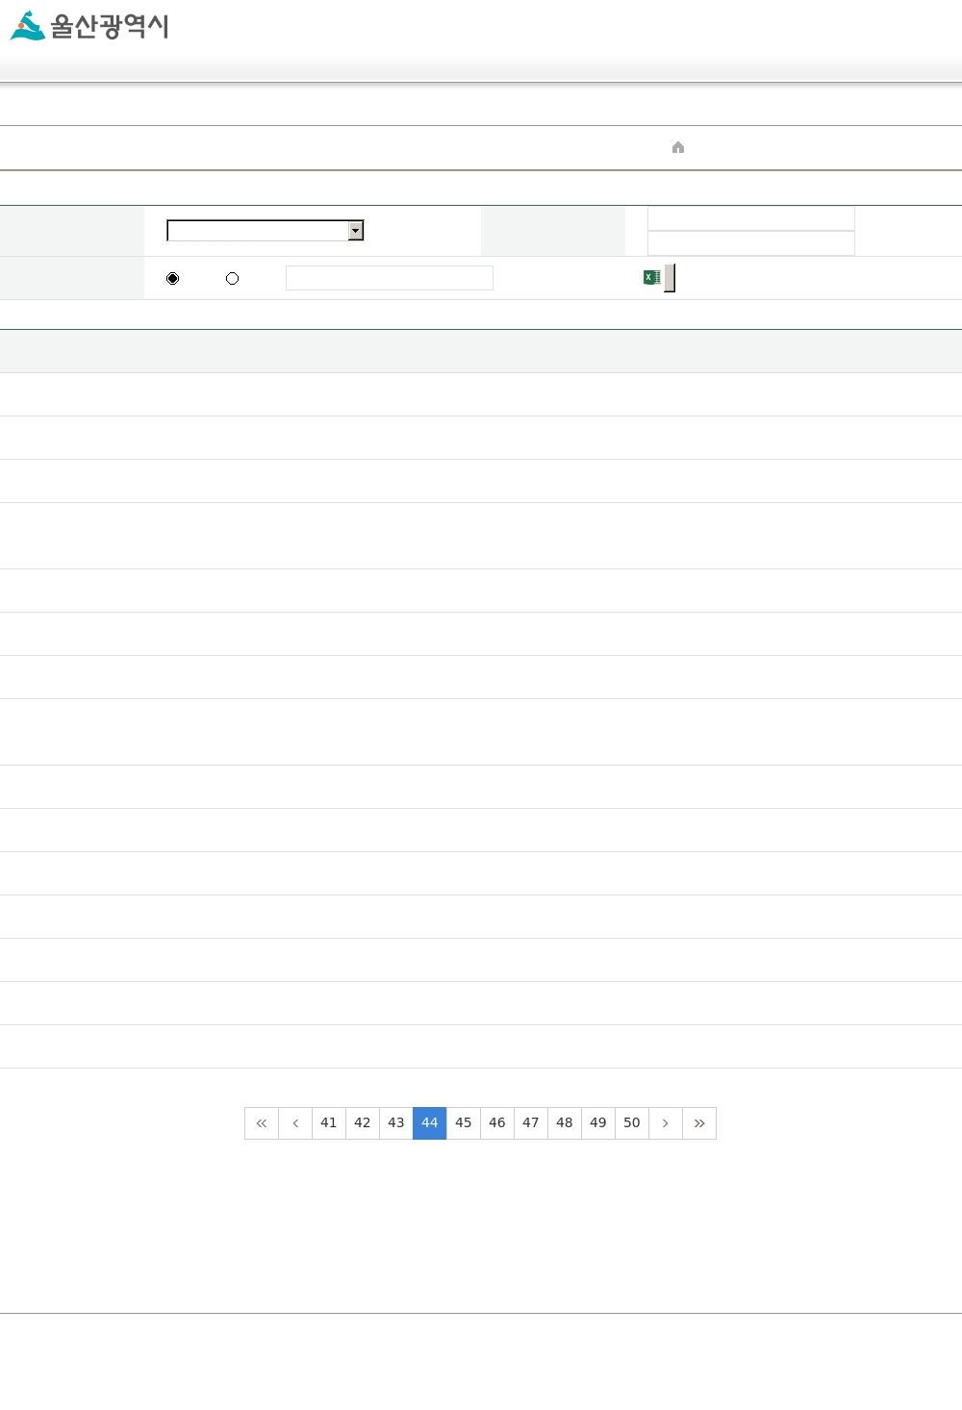Viewport: 962px width, 1410px height.
Task: Jump to the last page of results
Action: [699, 1123]
